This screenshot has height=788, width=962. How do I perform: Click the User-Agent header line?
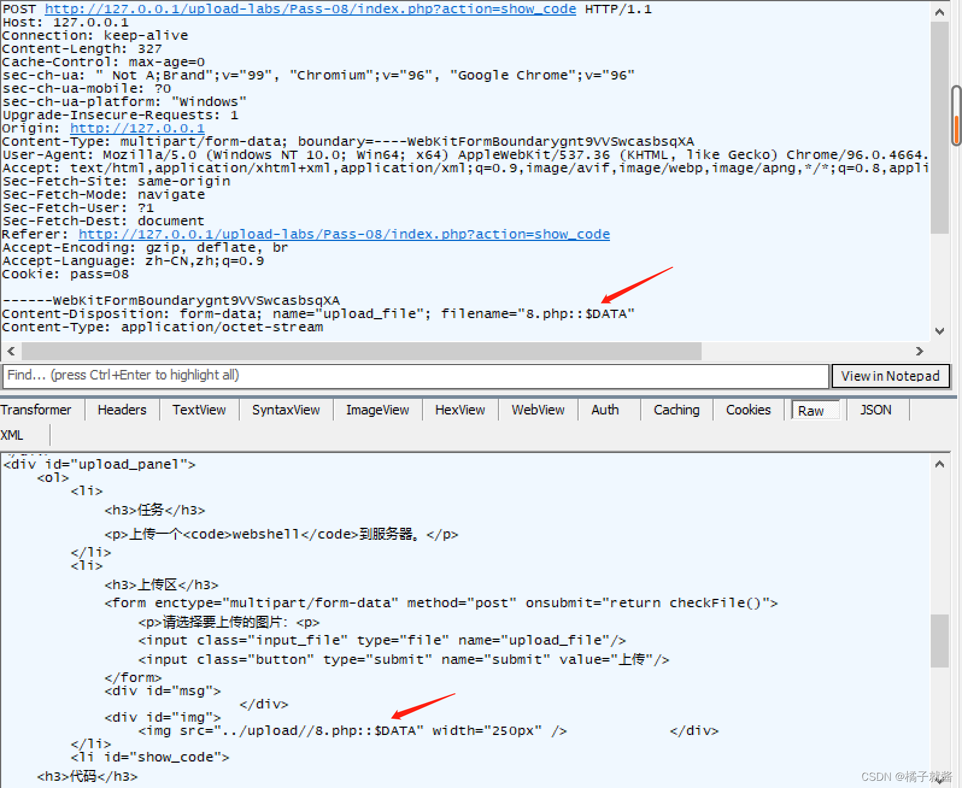464,155
